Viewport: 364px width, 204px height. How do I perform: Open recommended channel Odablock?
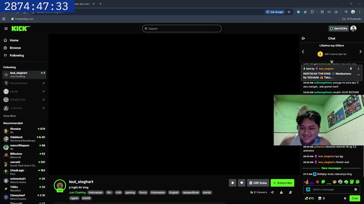(24, 139)
